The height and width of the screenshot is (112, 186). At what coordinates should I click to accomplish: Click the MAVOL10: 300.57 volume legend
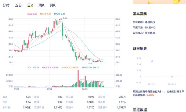(x=70, y=67)
